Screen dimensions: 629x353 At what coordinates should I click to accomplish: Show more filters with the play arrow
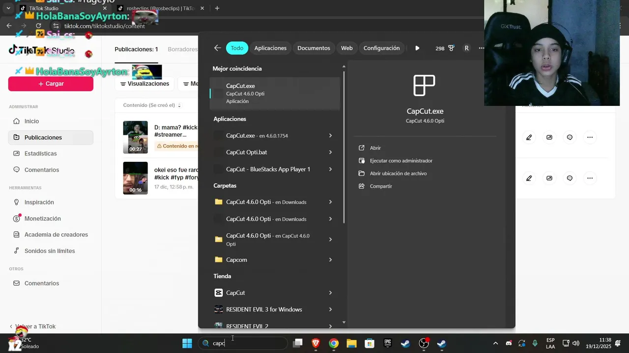click(x=417, y=48)
